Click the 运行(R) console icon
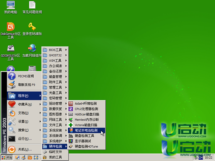The height and width of the screenshot is (161, 215). click(x=12, y=139)
